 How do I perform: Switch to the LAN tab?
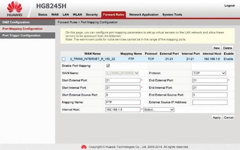(66, 15)
